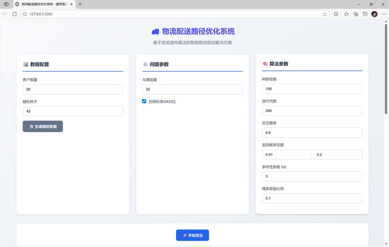Open the favorites list icon
This screenshot has width=389, height=247.
(x=346, y=14)
